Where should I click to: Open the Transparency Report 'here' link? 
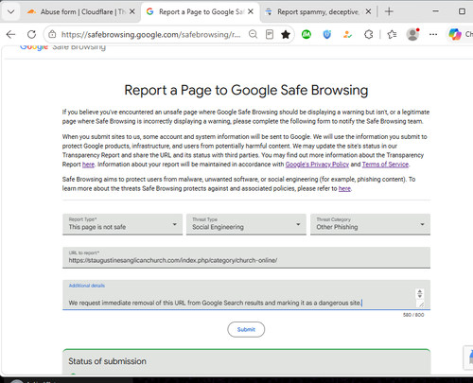coord(88,165)
